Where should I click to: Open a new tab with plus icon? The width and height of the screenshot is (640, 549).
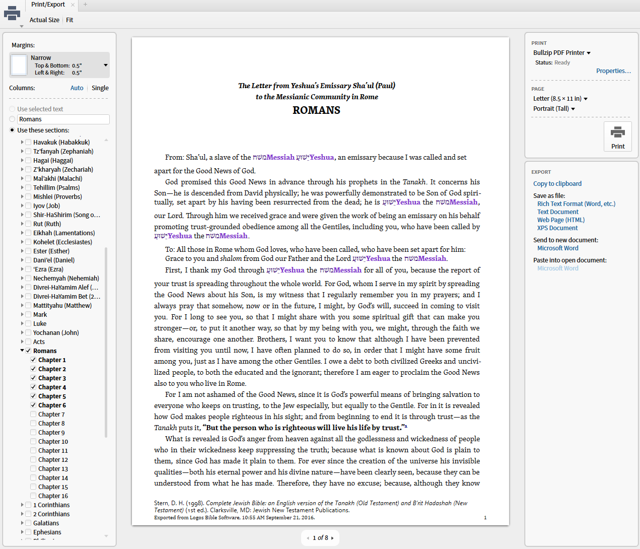(x=85, y=5)
